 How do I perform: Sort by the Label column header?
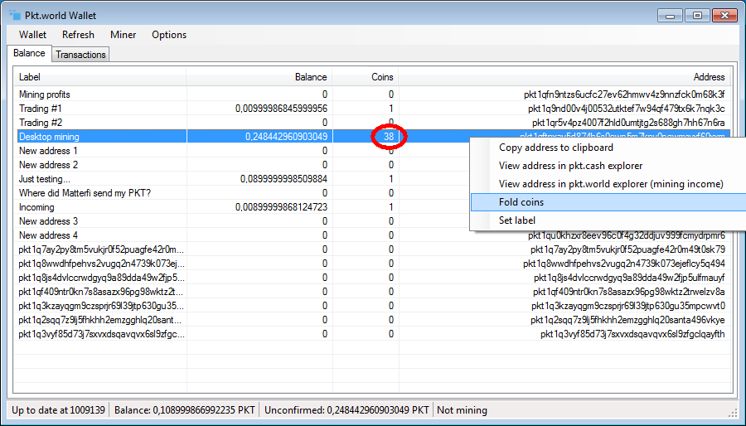coord(99,77)
